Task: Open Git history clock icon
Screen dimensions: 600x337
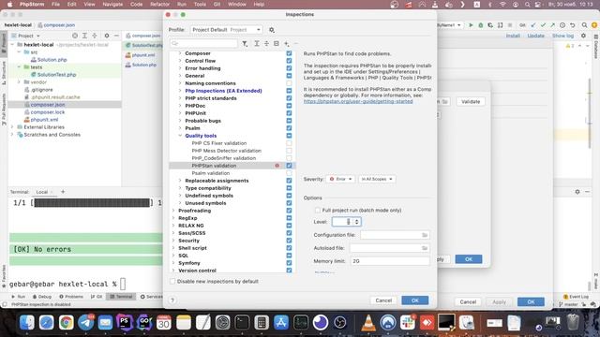Action: click(x=562, y=25)
